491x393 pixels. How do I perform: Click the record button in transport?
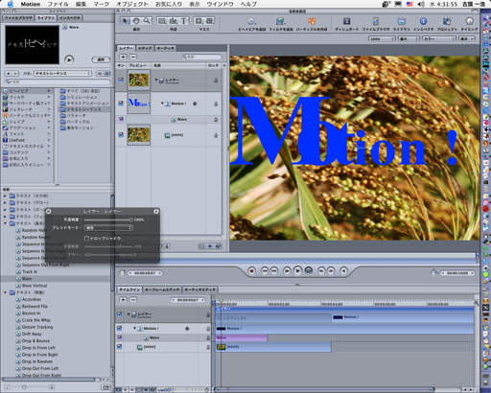pyautogui.click(x=251, y=271)
